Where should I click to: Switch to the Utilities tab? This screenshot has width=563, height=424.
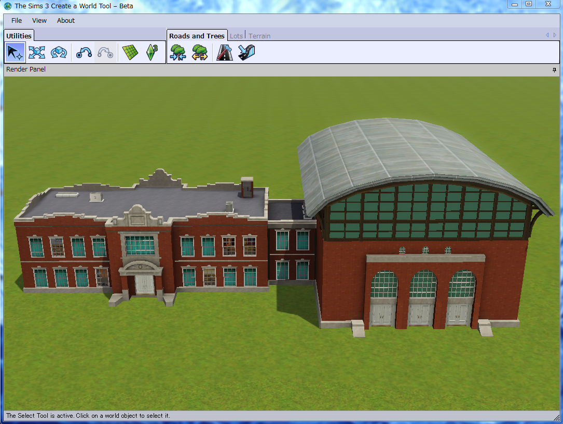[x=19, y=36]
